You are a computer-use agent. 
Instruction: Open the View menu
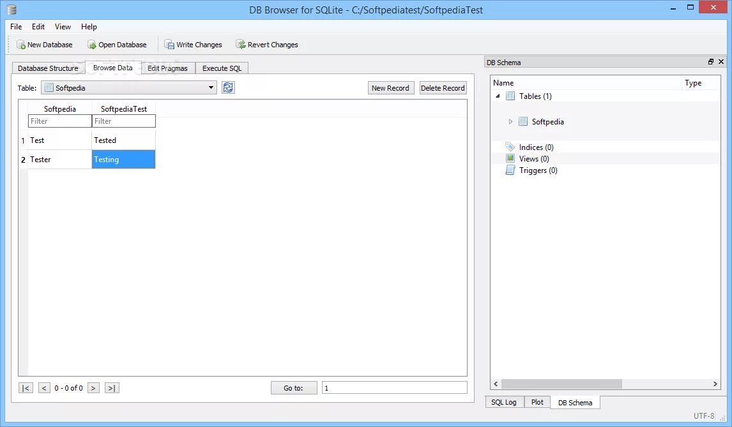[x=63, y=27]
